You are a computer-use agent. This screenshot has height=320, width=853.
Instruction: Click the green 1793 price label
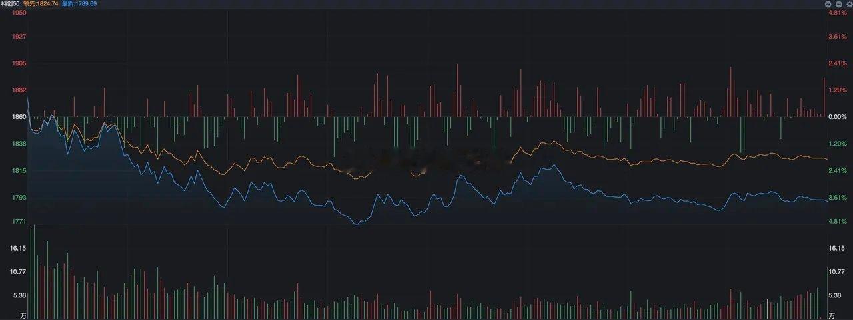pyautogui.click(x=19, y=198)
